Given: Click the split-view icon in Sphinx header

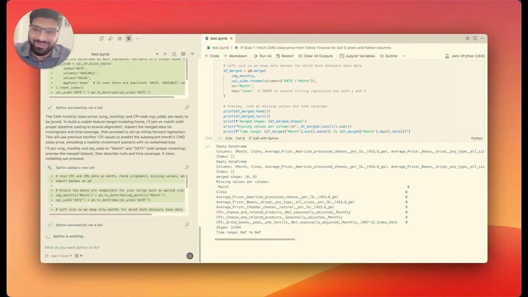Looking at the screenshot, I should point(183,54).
